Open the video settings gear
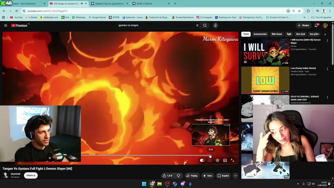This screenshot has width=334, height=188. tap(217, 160)
